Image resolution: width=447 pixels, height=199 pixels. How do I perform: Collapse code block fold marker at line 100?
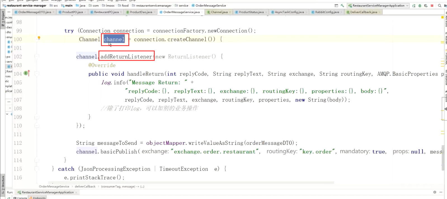tap(37, 39)
